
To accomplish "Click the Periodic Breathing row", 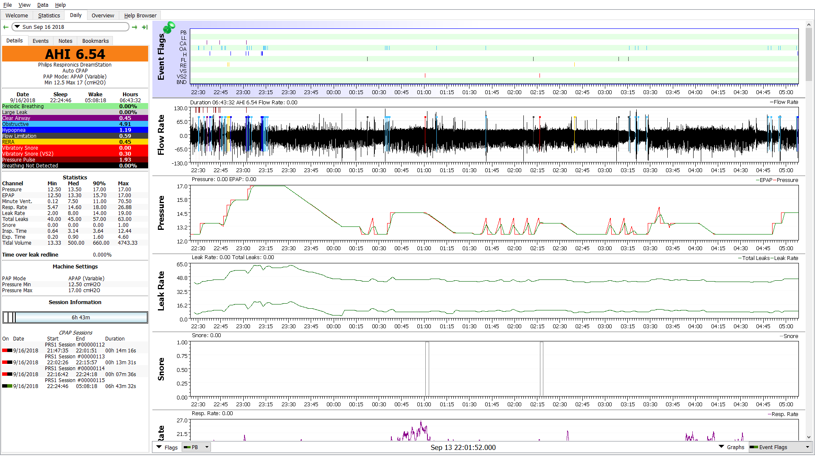I will tap(75, 106).
